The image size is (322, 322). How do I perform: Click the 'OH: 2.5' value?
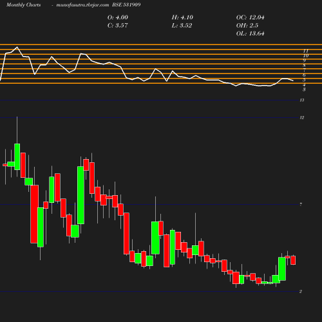pyautogui.click(x=247, y=26)
